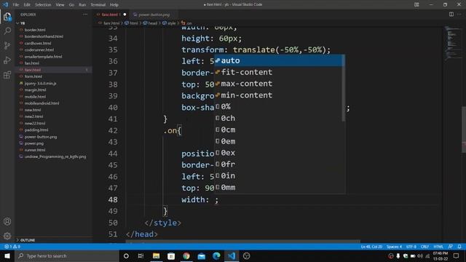Open the Manage gear icon
The width and height of the screenshot is (466, 262).
point(7,236)
